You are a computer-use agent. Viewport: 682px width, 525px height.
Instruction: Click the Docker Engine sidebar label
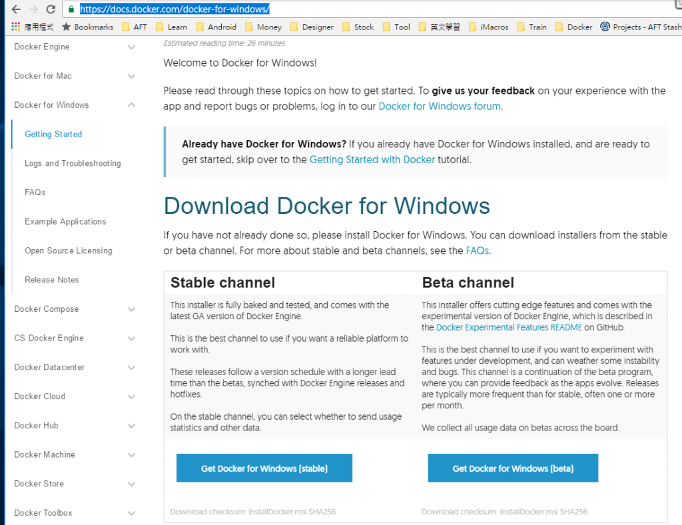[42, 47]
